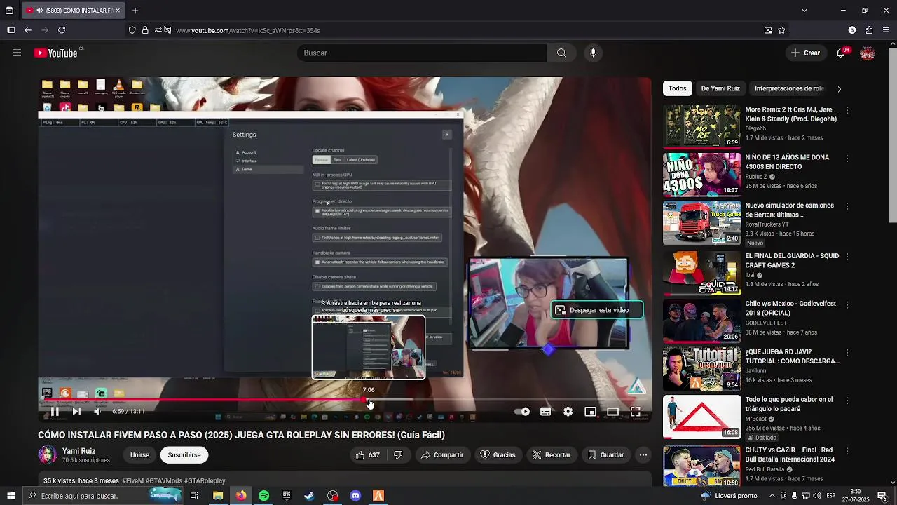Toggle subtitles in the video player
Screen dimensions: 897x505
(545, 412)
